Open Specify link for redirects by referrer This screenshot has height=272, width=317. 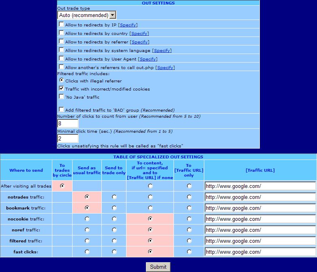pos(140,42)
